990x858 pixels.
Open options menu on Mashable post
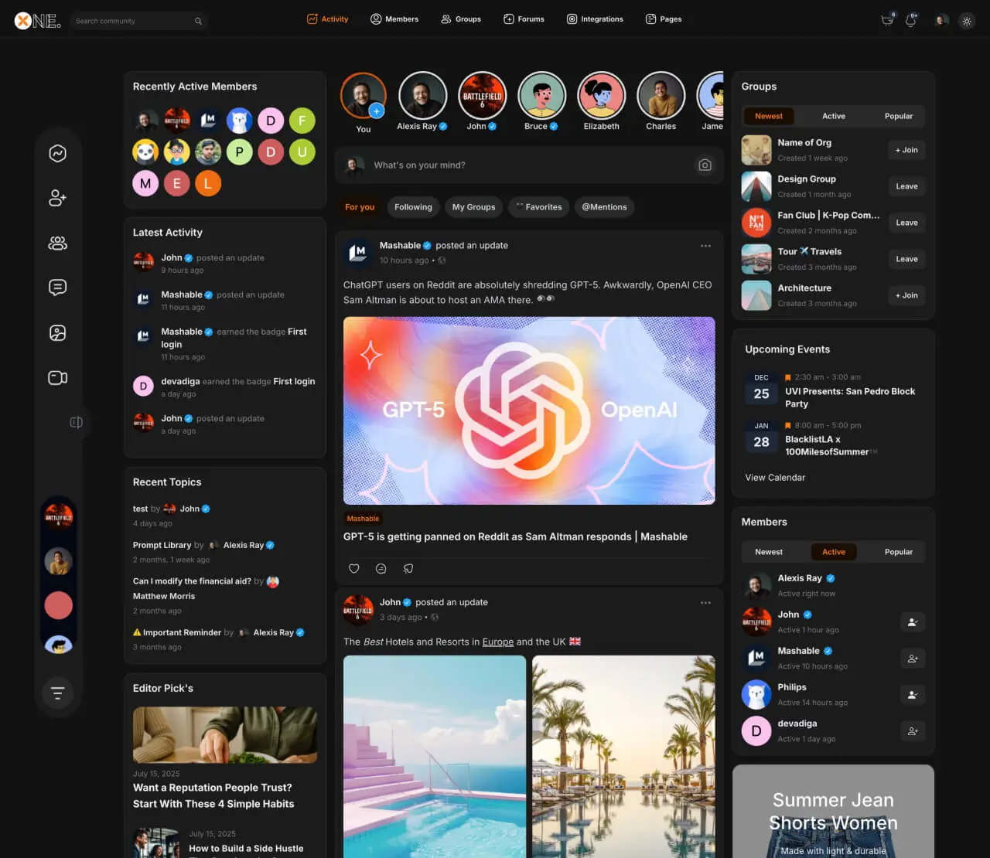click(705, 246)
